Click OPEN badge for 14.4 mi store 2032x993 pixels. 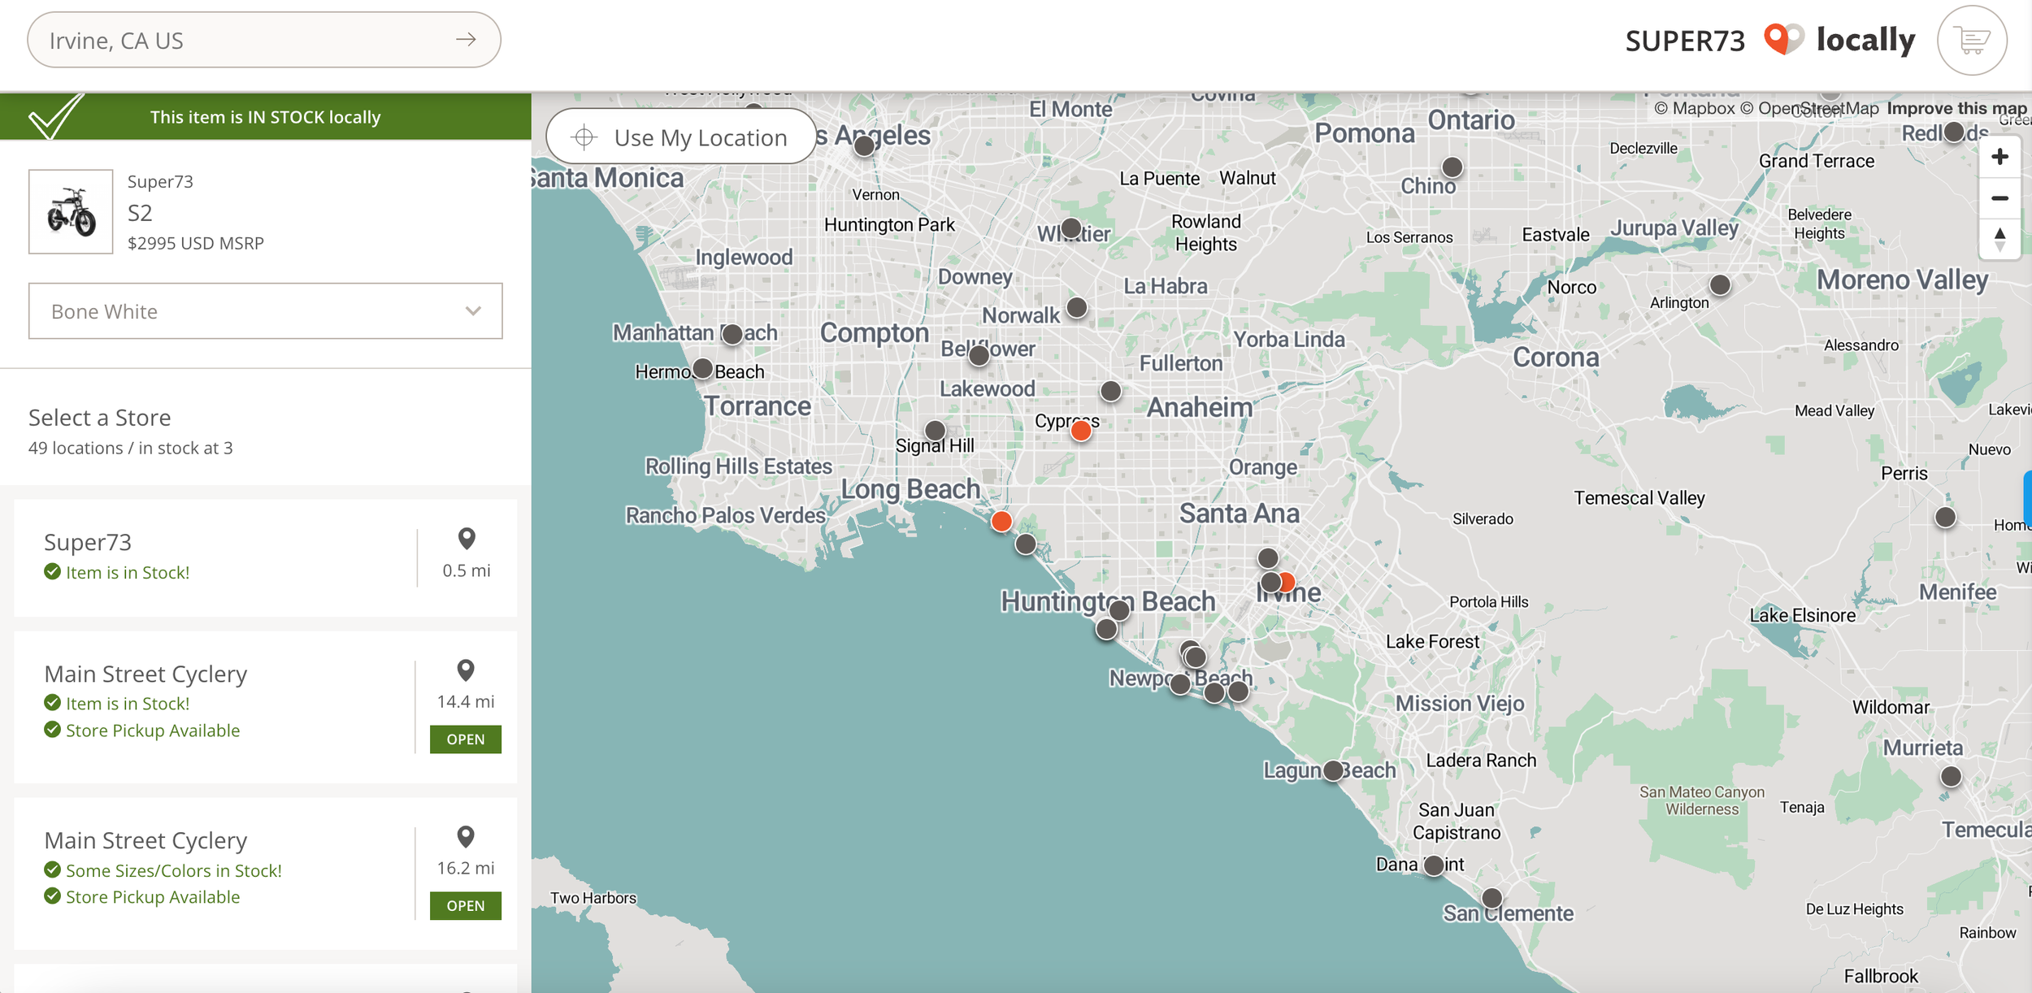(466, 739)
